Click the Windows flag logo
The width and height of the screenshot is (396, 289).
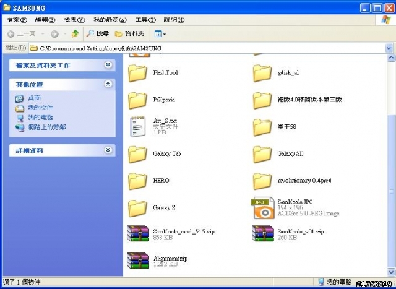tap(386, 20)
